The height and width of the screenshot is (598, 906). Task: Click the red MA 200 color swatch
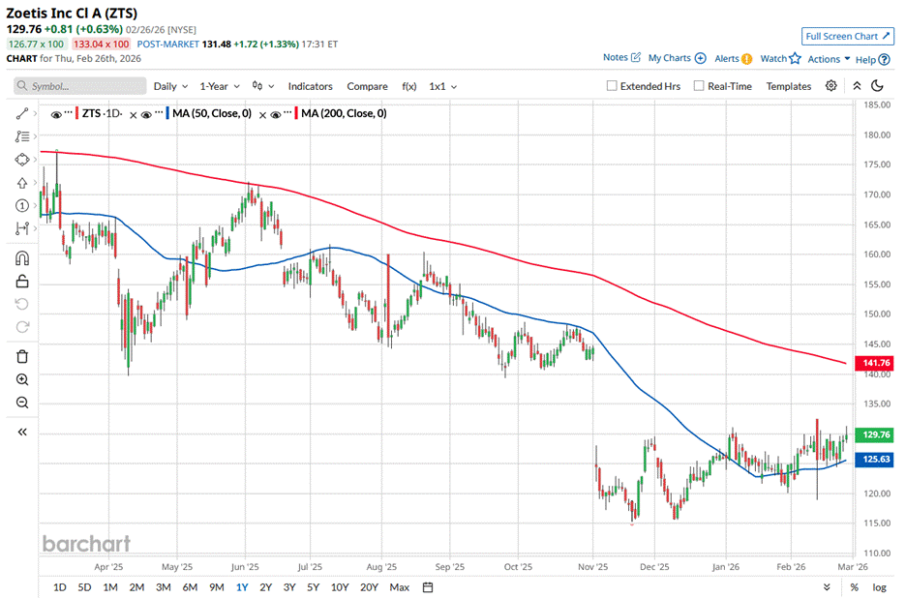coord(296,113)
